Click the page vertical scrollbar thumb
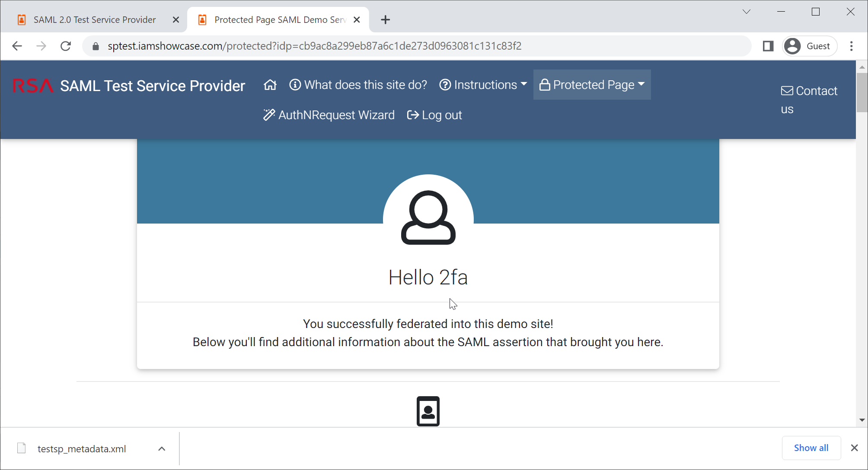 (862, 93)
